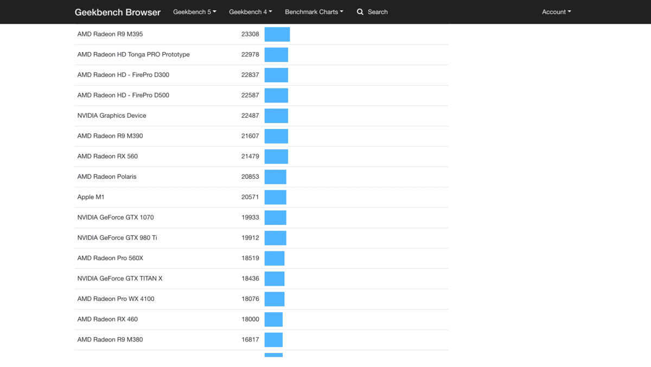The height and width of the screenshot is (367, 651).
Task: Select the AMD Radeon Pro 560X entry
Action: point(110,258)
